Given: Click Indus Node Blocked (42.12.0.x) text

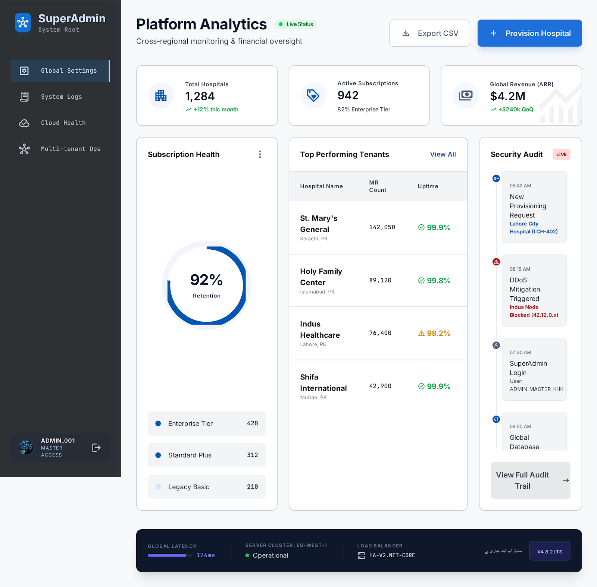Looking at the screenshot, I should point(534,311).
